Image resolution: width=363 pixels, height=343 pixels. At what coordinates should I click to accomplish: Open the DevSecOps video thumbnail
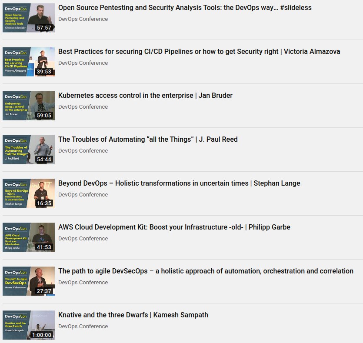(x=29, y=281)
